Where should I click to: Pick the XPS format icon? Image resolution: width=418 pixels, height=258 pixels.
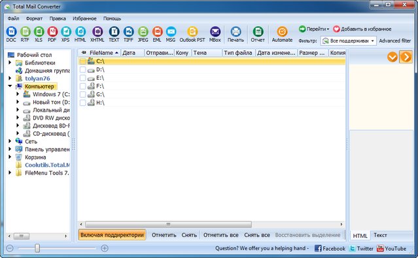coord(65,35)
